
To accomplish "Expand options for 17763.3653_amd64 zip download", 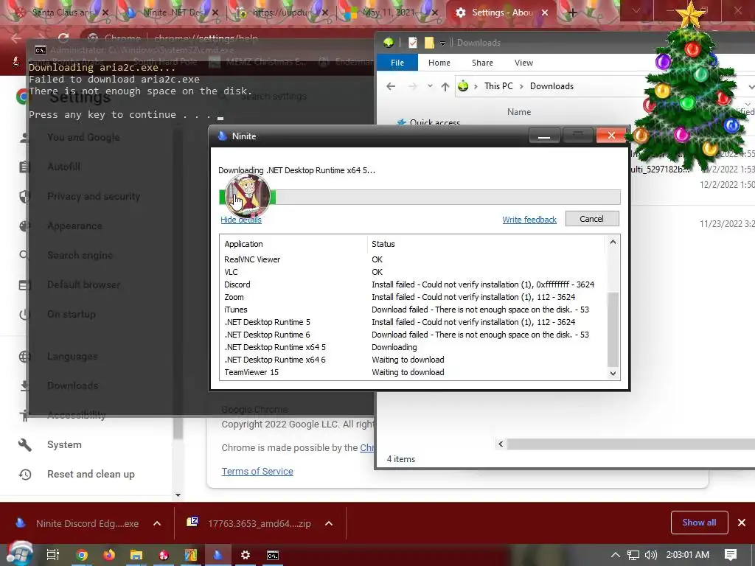I will click(x=329, y=523).
